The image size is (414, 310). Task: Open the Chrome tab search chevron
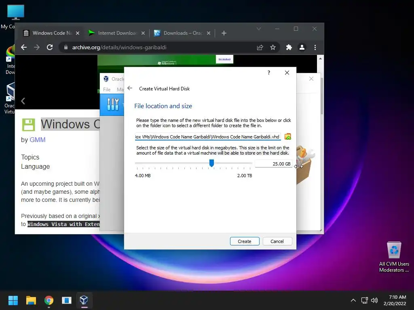(x=259, y=29)
